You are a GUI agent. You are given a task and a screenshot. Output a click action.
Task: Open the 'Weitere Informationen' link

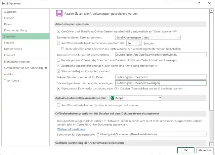71,129
